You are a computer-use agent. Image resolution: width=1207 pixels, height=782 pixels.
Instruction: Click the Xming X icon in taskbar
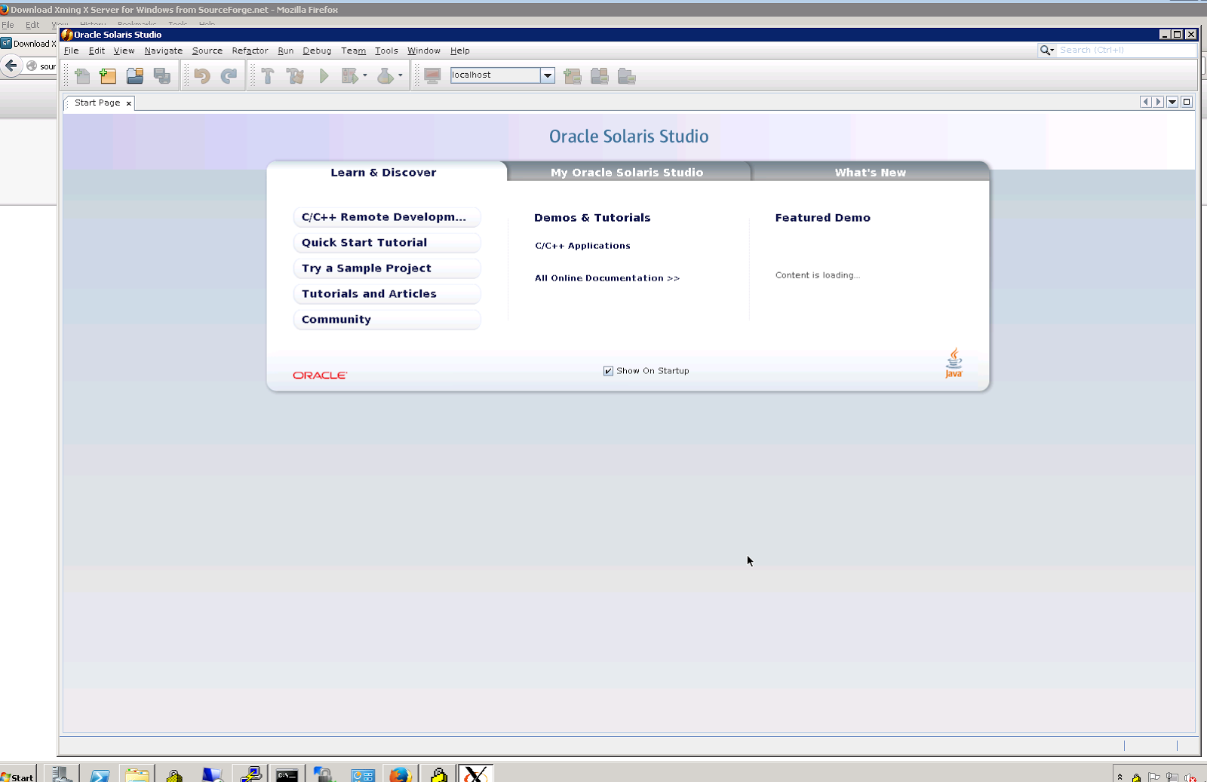pos(475,774)
